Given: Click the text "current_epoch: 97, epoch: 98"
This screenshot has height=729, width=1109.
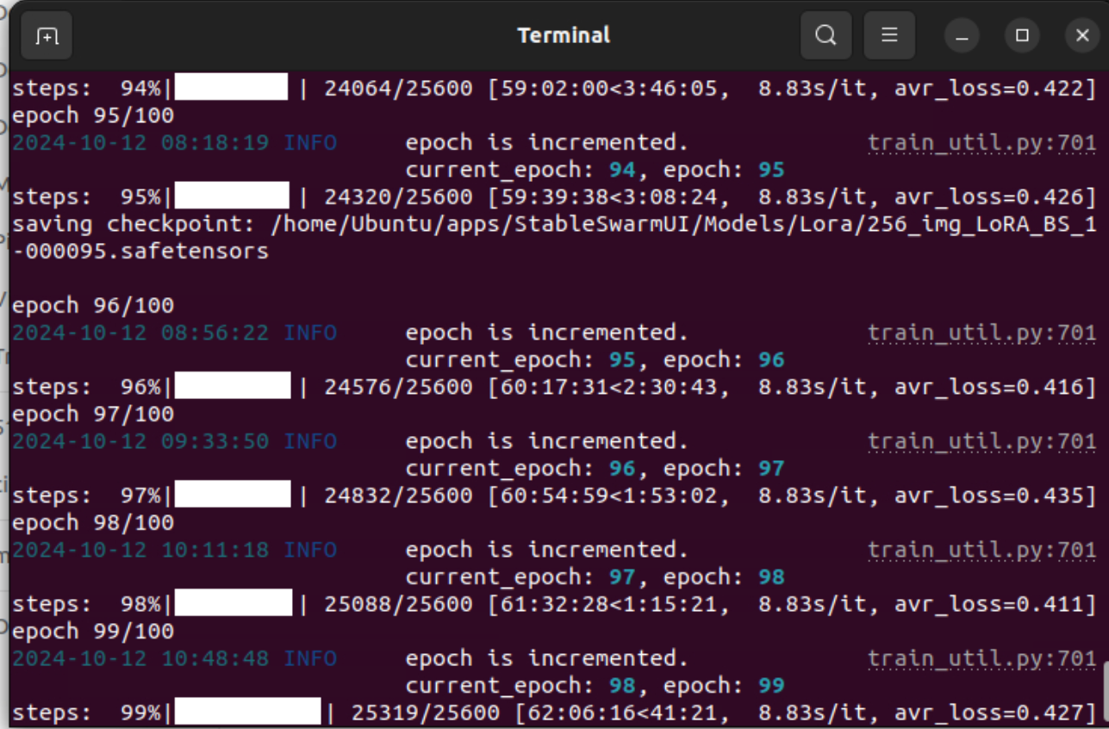Looking at the screenshot, I should (595, 577).
